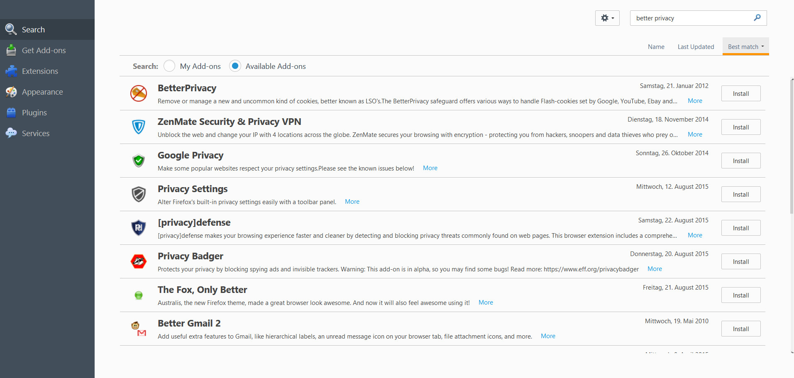Show More details for Better Gmail 2

click(548, 336)
